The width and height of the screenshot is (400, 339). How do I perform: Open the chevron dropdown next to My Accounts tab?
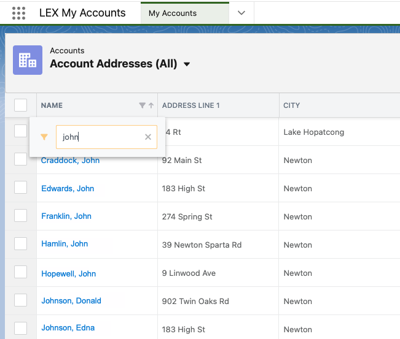[241, 13]
